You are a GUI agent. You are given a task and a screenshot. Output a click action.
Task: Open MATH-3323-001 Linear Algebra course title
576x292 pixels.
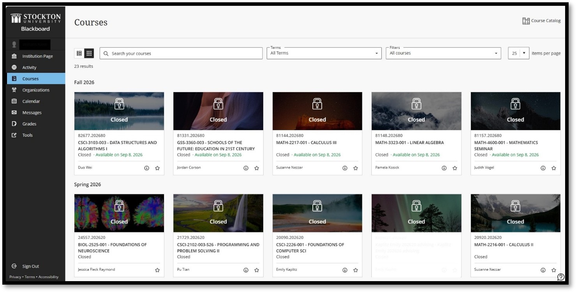(x=409, y=143)
